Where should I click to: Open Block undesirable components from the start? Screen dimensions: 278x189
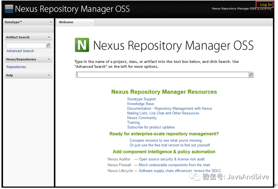point(174,165)
